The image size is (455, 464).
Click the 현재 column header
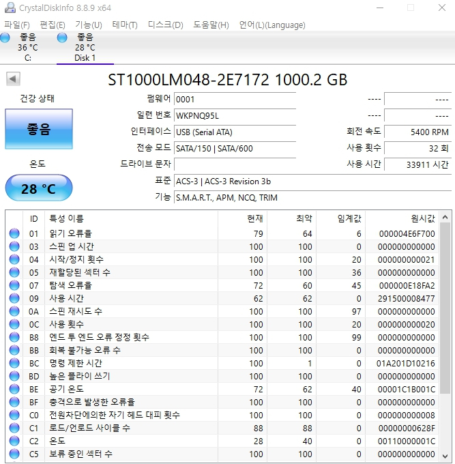point(243,218)
